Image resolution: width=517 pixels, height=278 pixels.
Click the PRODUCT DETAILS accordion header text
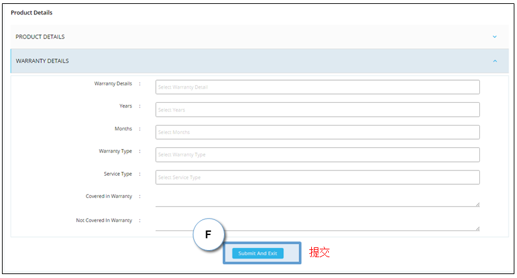click(x=40, y=36)
